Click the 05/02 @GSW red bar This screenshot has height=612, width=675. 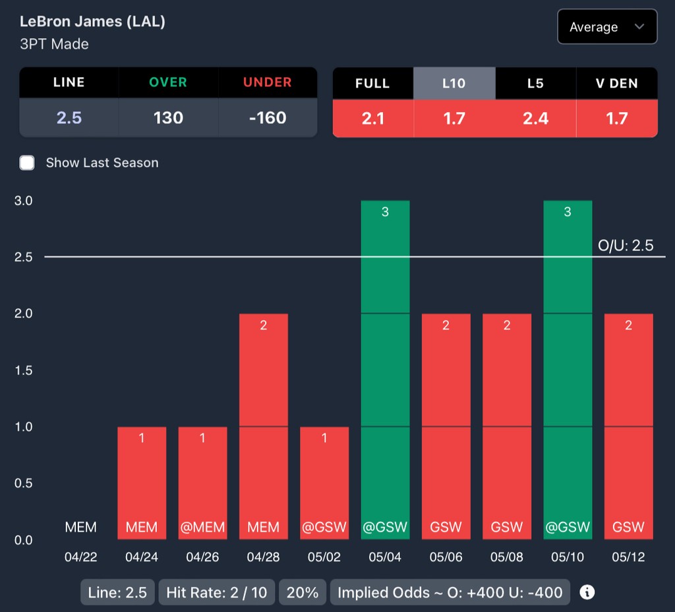pos(324,483)
